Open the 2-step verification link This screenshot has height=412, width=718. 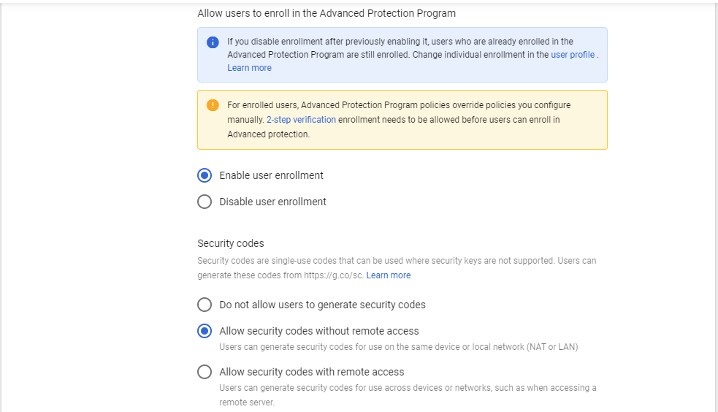(x=301, y=120)
